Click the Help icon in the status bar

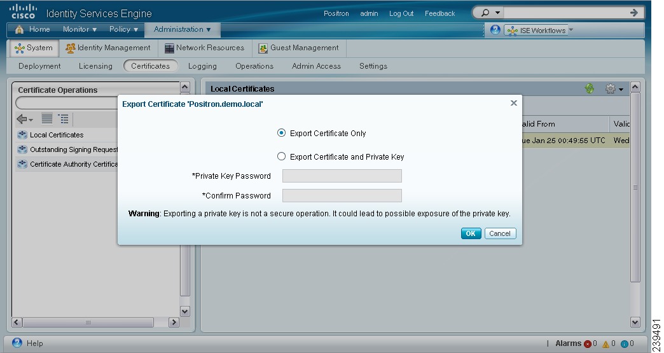pyautogui.click(x=17, y=343)
